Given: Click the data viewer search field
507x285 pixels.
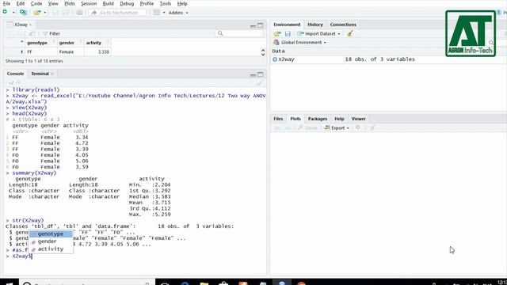Looking at the screenshot, I should click(x=239, y=33).
